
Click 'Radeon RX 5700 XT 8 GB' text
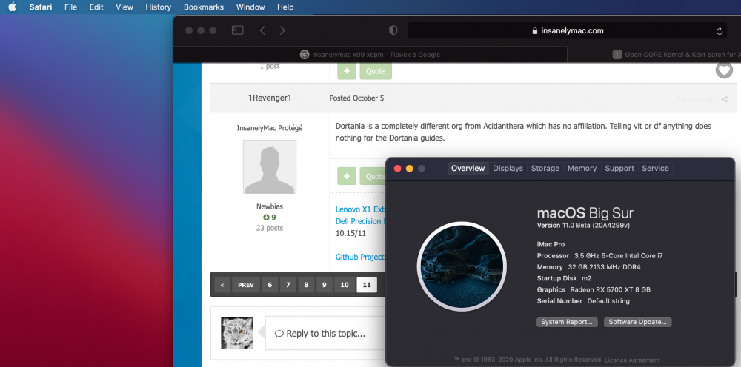[610, 289]
